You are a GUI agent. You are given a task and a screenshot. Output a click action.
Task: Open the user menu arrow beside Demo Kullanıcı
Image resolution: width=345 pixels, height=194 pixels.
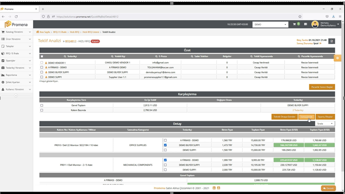pyautogui.click(x=338, y=24)
